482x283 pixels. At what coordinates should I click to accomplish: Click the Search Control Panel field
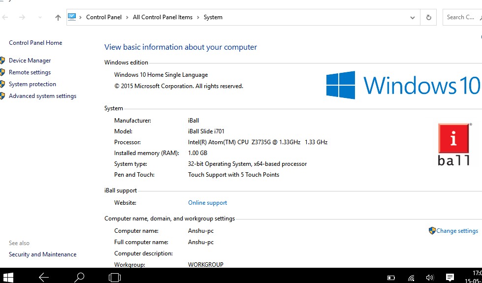[461, 17]
